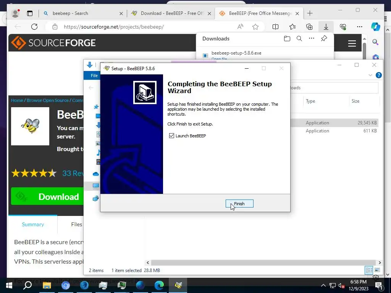Screen dimensions: 391x293
Task: Open the SourceForge hamburger menu
Action: pyautogui.click(x=352, y=43)
